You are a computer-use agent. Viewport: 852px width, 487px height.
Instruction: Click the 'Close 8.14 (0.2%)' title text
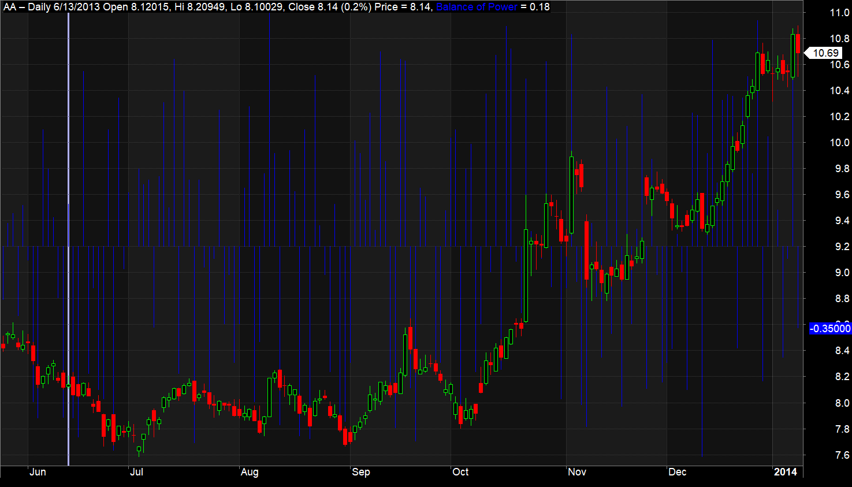(x=330, y=7)
